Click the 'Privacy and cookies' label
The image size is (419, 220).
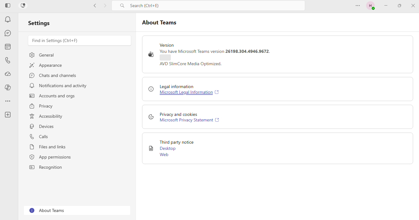click(x=178, y=114)
